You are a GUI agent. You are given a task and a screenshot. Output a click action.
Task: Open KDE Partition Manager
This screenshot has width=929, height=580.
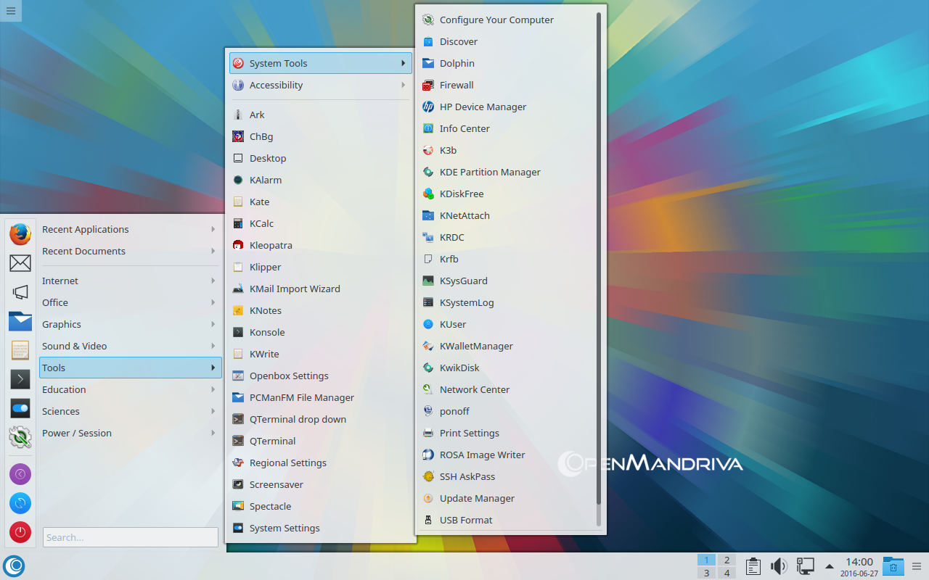pos(507,172)
